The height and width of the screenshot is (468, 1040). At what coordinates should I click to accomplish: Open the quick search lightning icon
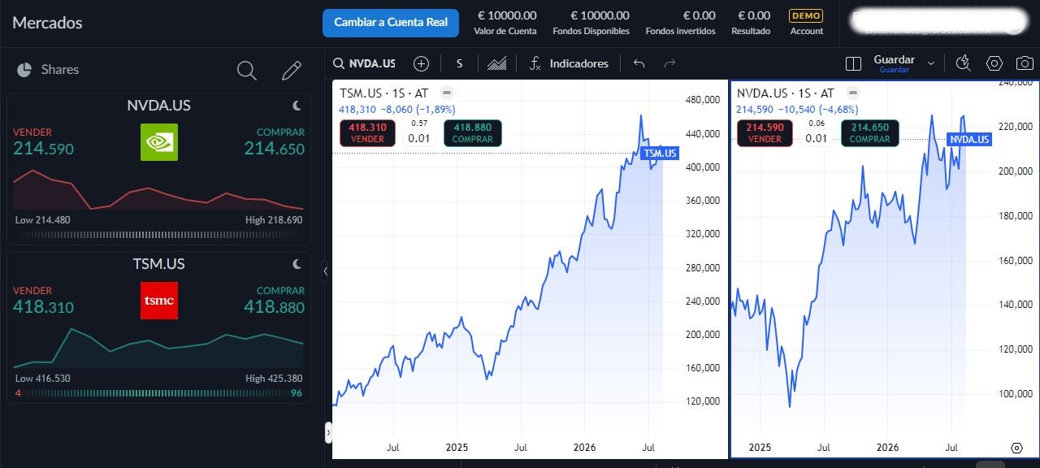[964, 63]
